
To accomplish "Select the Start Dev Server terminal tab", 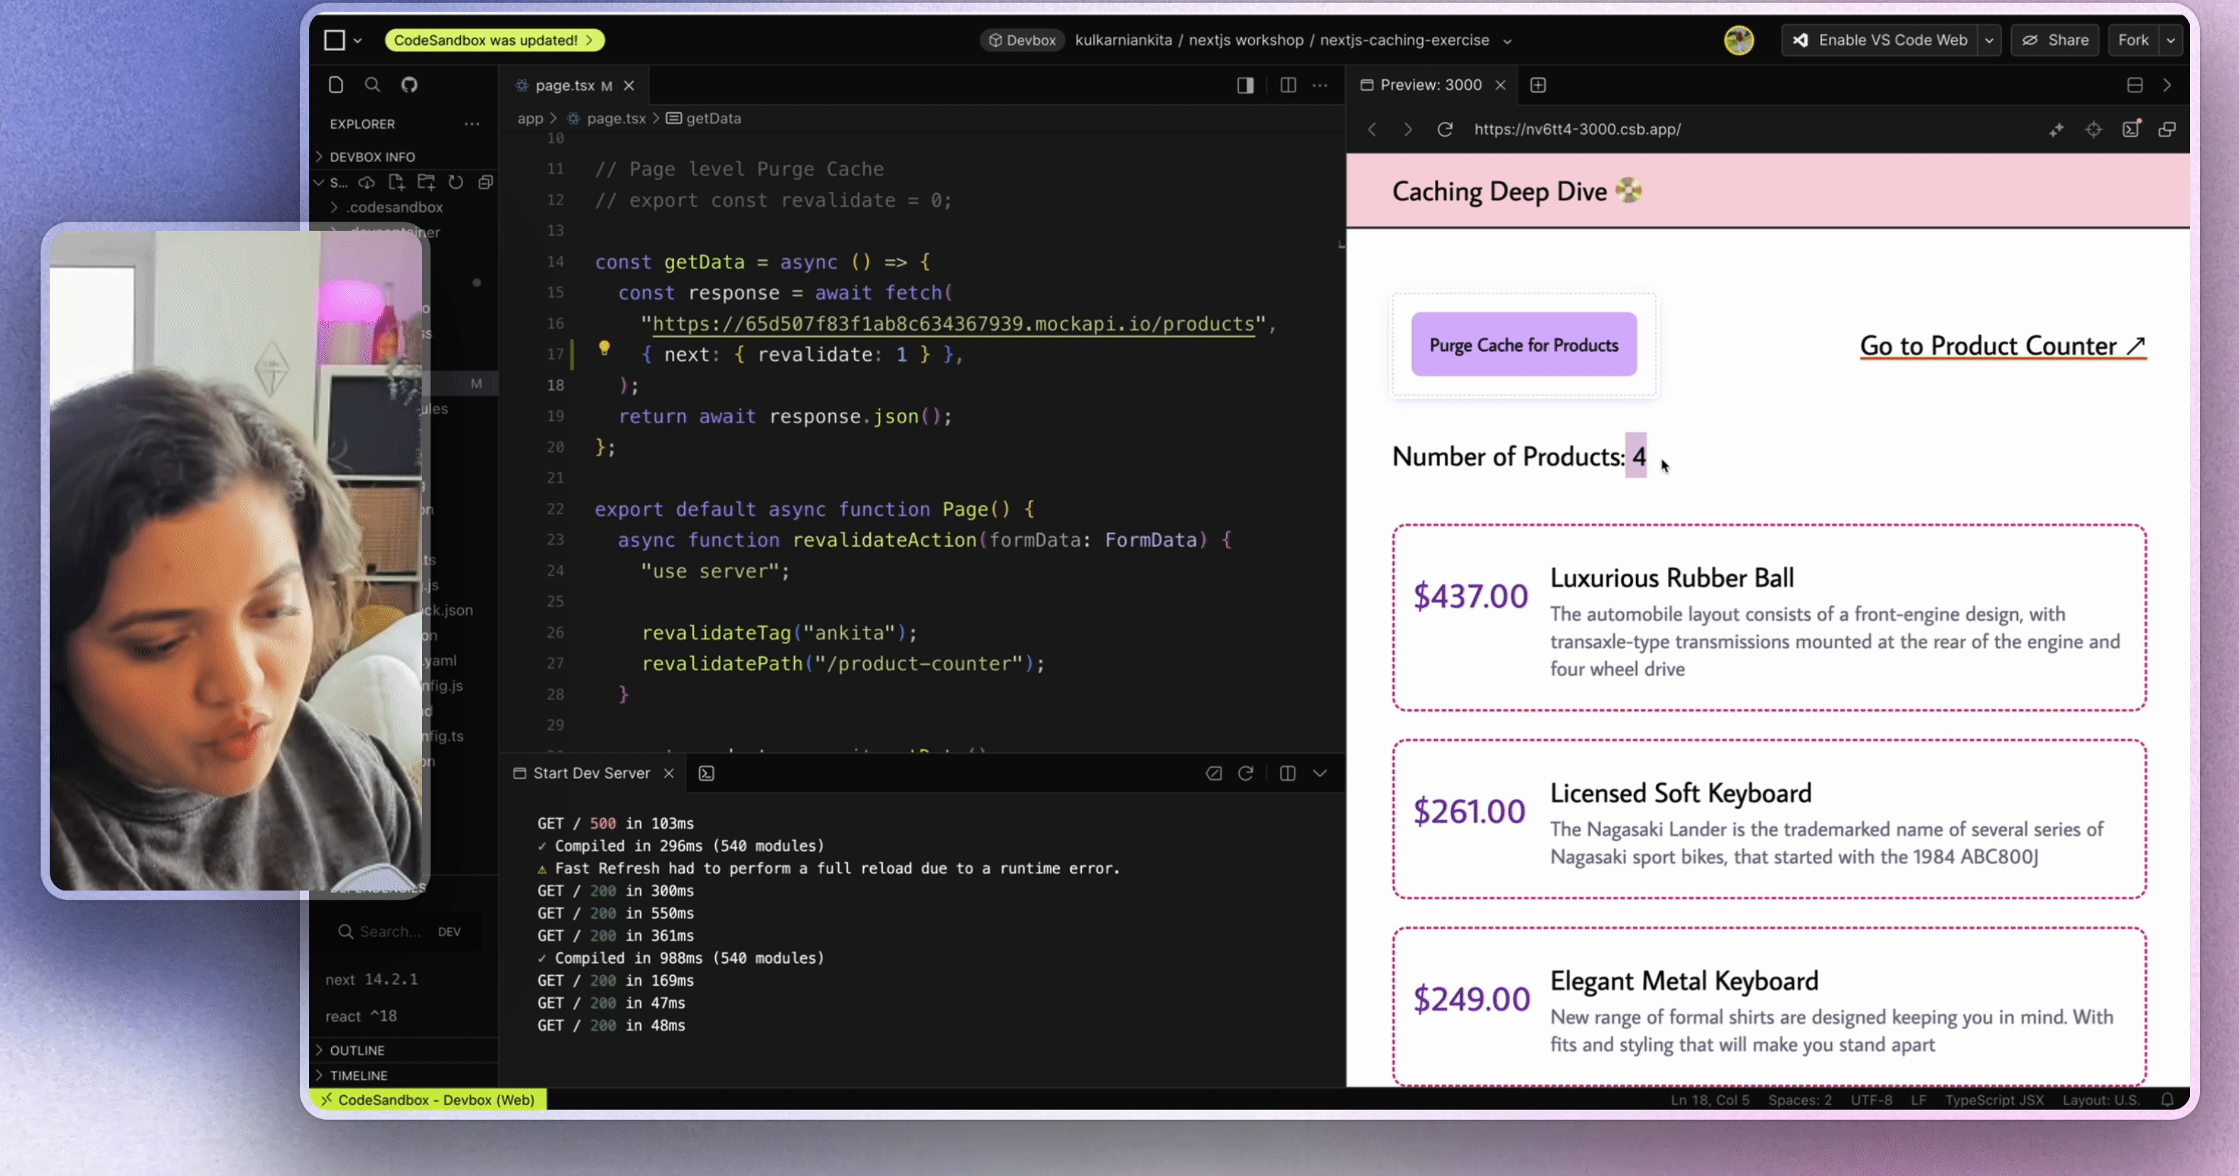I will [590, 772].
